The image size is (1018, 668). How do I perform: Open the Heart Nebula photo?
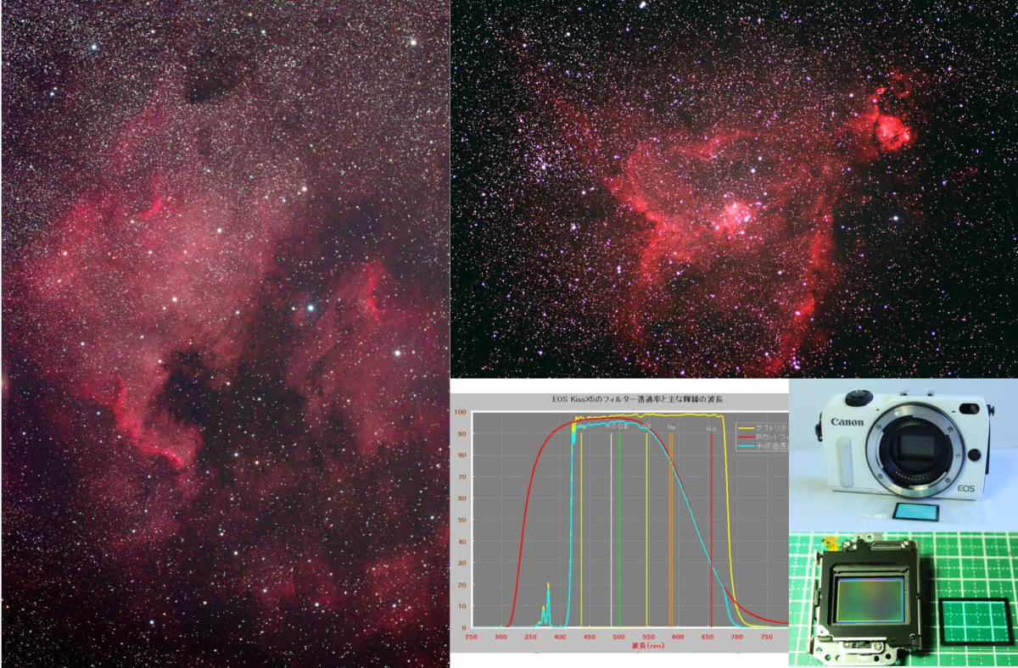point(733,188)
